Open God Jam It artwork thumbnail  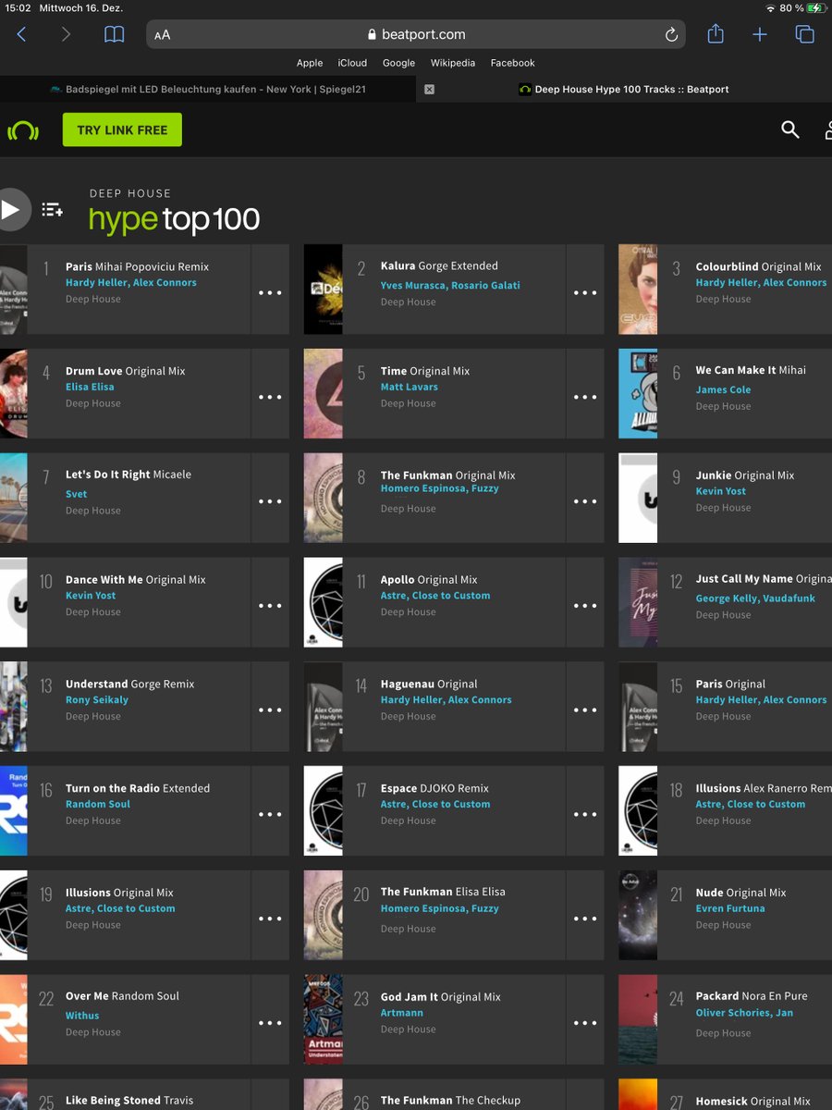pos(323,1019)
